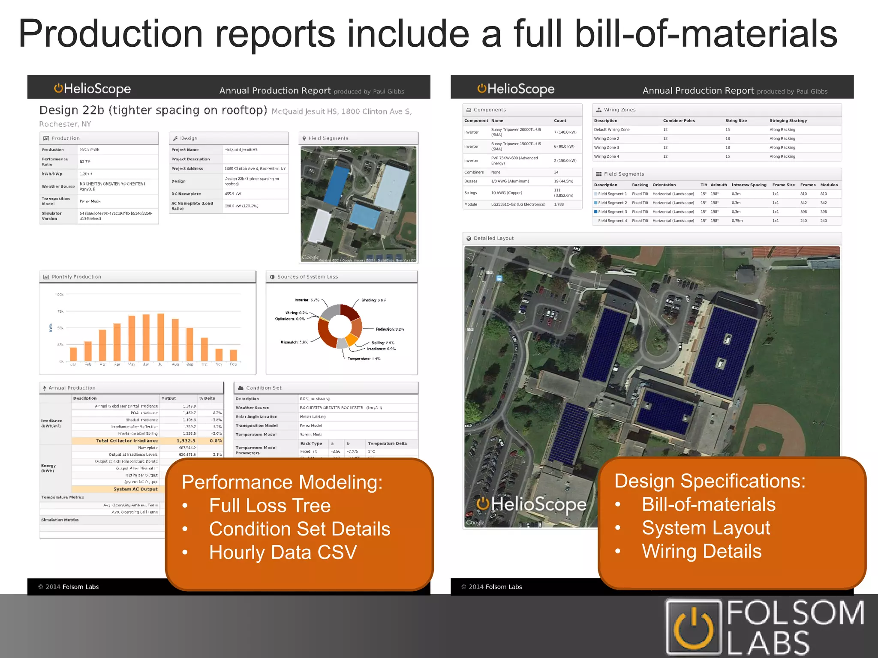Click the globe icon beside Detailed Layout
The width and height of the screenshot is (878, 658).
click(469, 239)
